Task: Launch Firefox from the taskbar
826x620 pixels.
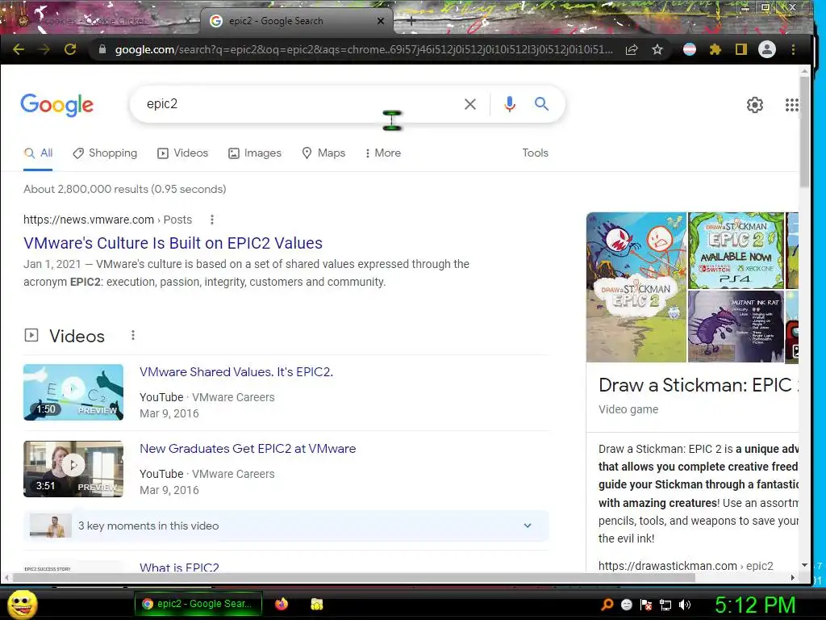Action: 282,604
